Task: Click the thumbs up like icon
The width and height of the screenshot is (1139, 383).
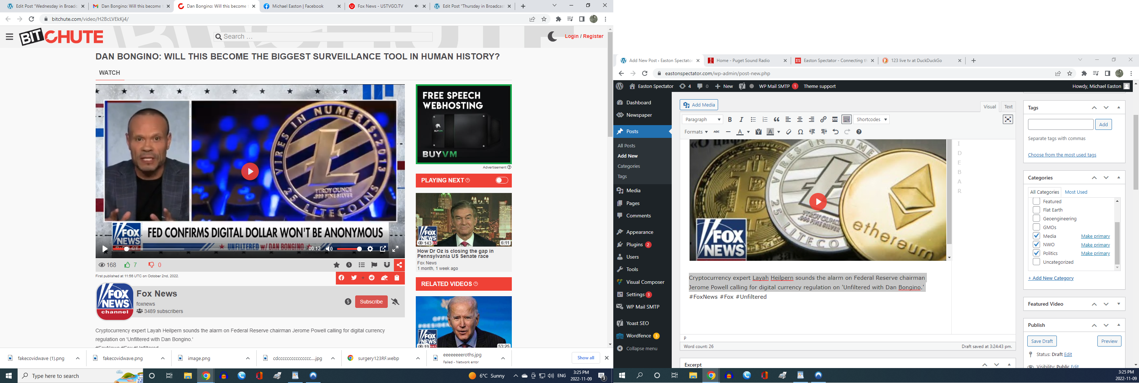Action: [127, 265]
